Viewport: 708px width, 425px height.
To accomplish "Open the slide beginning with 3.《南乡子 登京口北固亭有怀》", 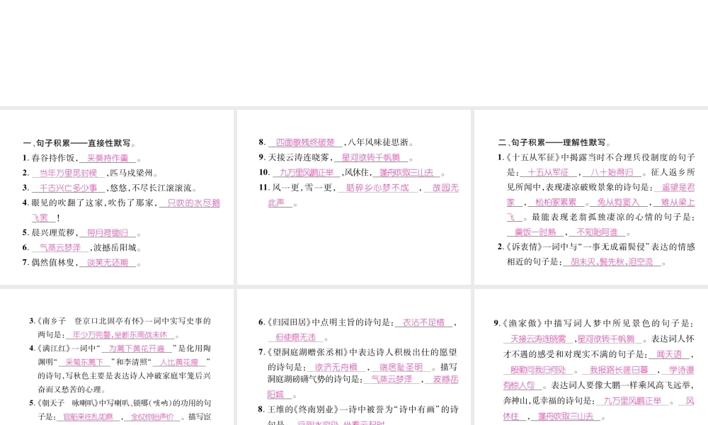I will point(117,357).
